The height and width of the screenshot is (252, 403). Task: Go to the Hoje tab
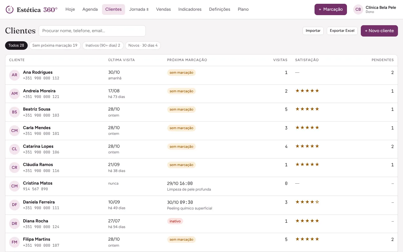click(70, 9)
